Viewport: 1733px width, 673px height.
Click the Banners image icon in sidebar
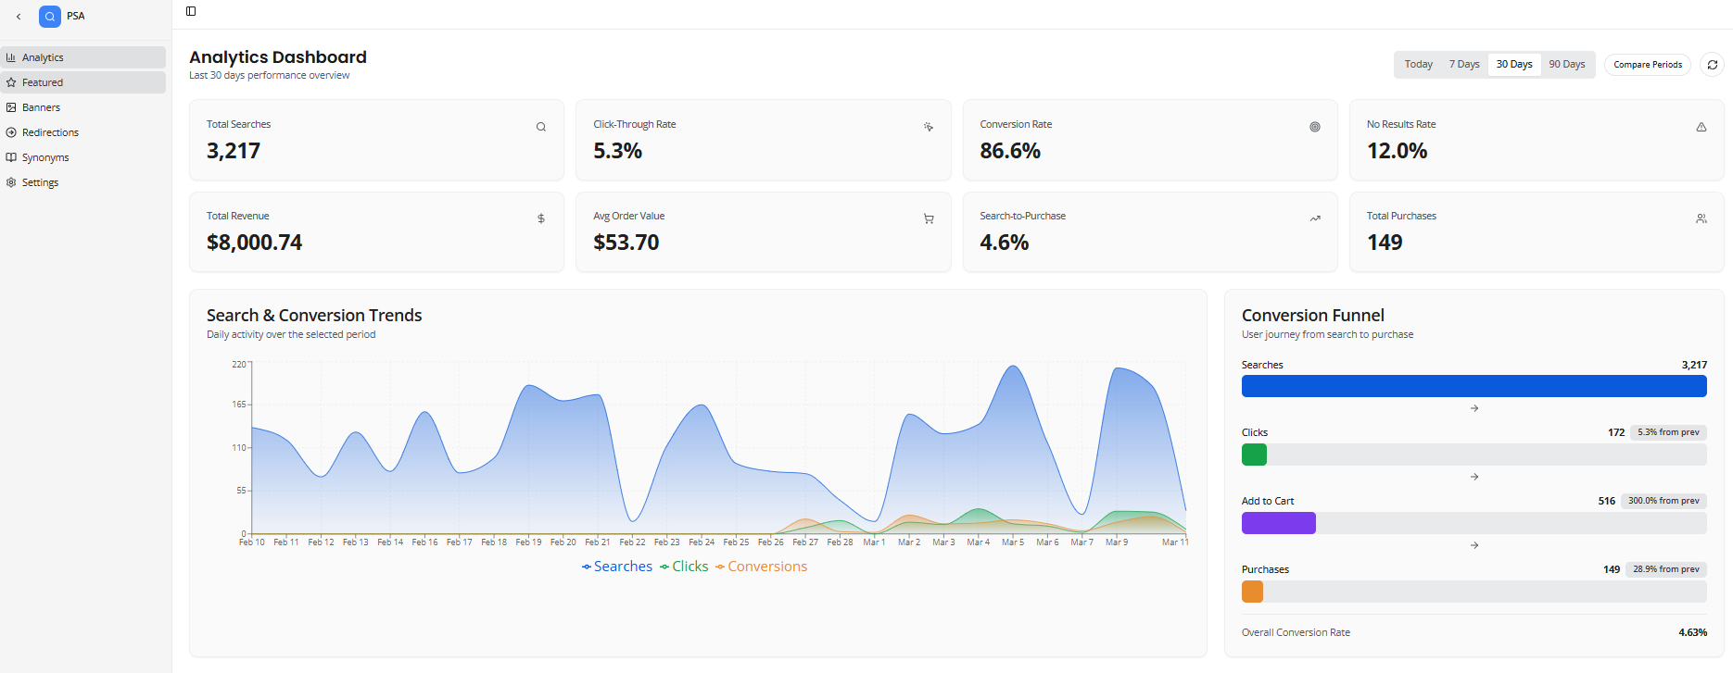pyautogui.click(x=11, y=107)
